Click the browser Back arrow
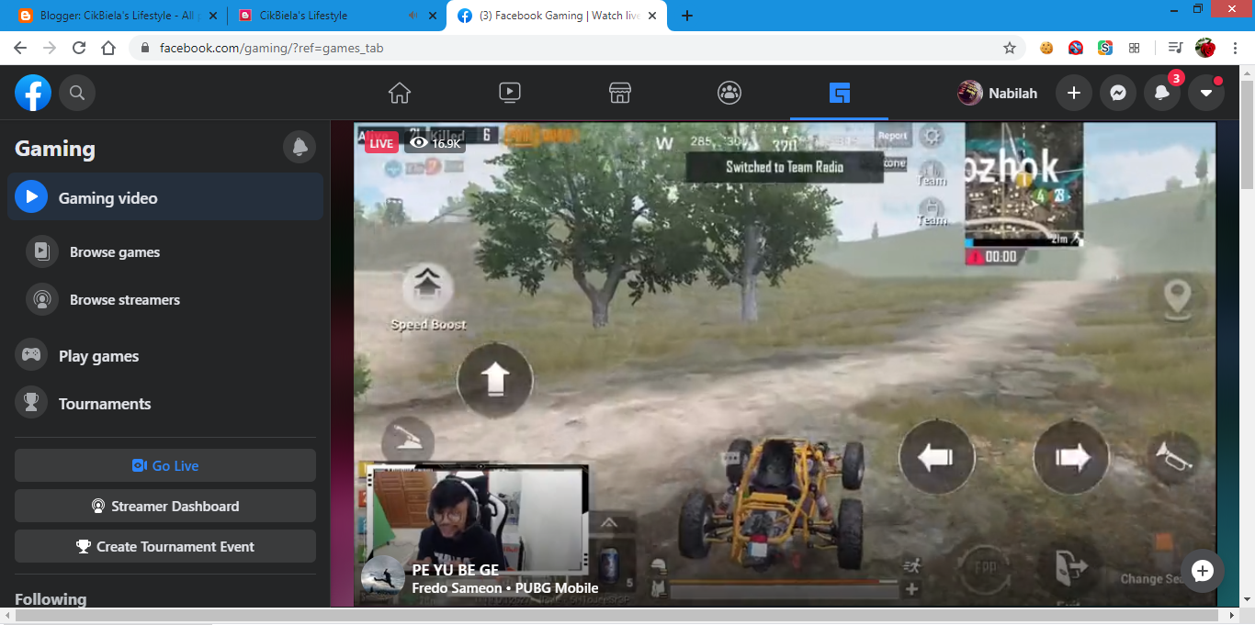The width and height of the screenshot is (1255, 625). (x=20, y=48)
